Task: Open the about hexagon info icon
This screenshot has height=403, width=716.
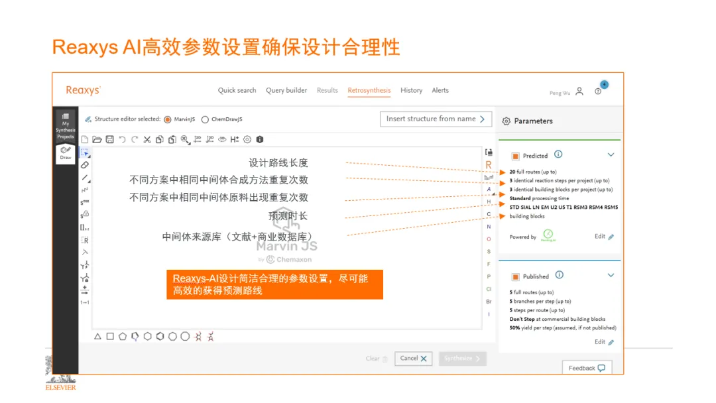Action: pyautogui.click(x=260, y=140)
